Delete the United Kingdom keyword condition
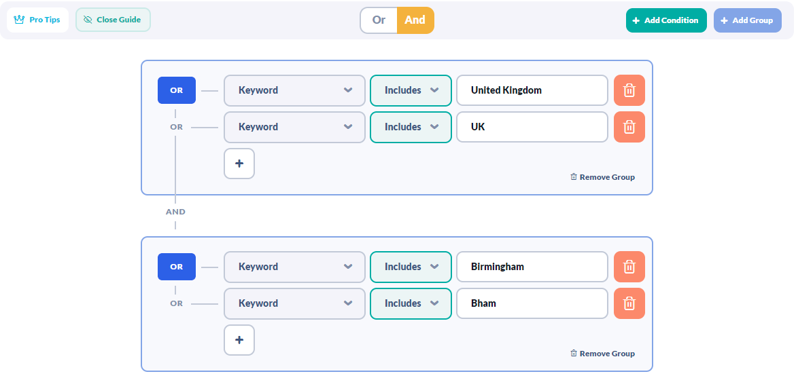This screenshot has width=796, height=376. [x=629, y=90]
